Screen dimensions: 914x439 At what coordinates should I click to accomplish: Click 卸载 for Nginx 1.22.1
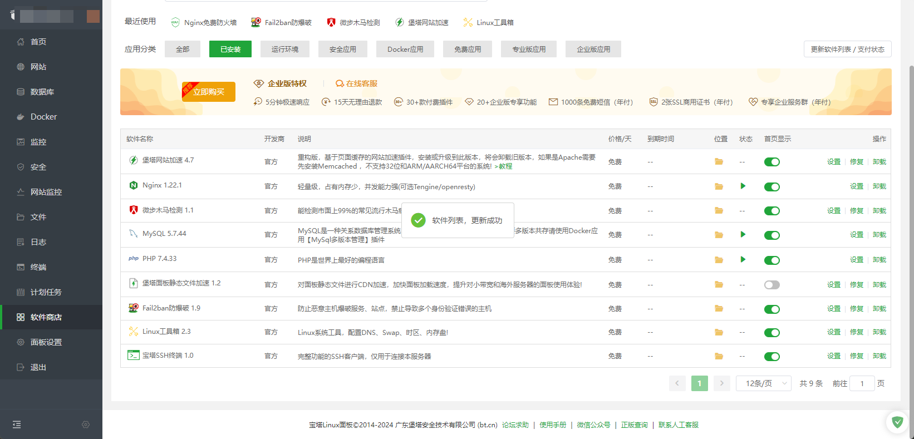[879, 186]
